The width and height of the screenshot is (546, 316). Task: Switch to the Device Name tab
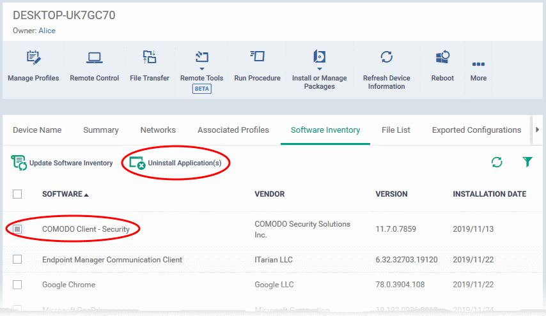tap(37, 130)
